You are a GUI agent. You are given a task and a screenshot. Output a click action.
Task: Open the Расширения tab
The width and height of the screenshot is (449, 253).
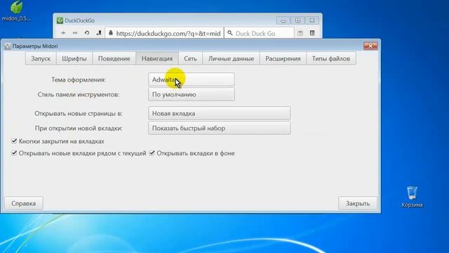pos(283,58)
